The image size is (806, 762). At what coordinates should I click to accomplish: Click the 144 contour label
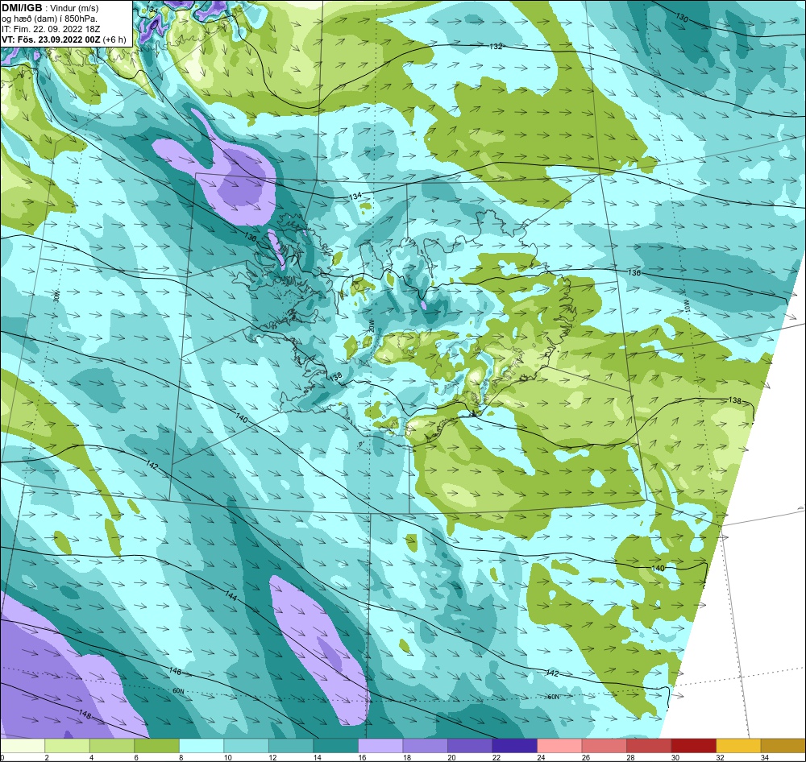click(x=231, y=596)
